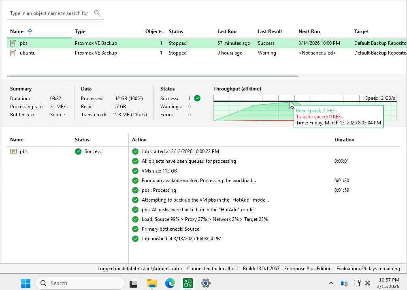Click the pbs job icon in job list

pyautogui.click(x=13, y=43)
